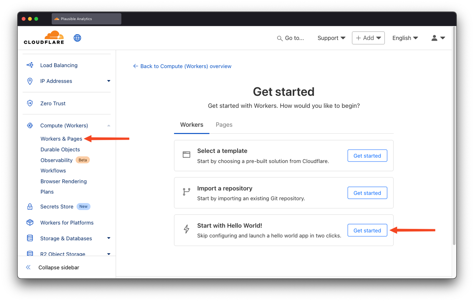
Task: Switch to the Pages tab
Action: click(x=224, y=124)
